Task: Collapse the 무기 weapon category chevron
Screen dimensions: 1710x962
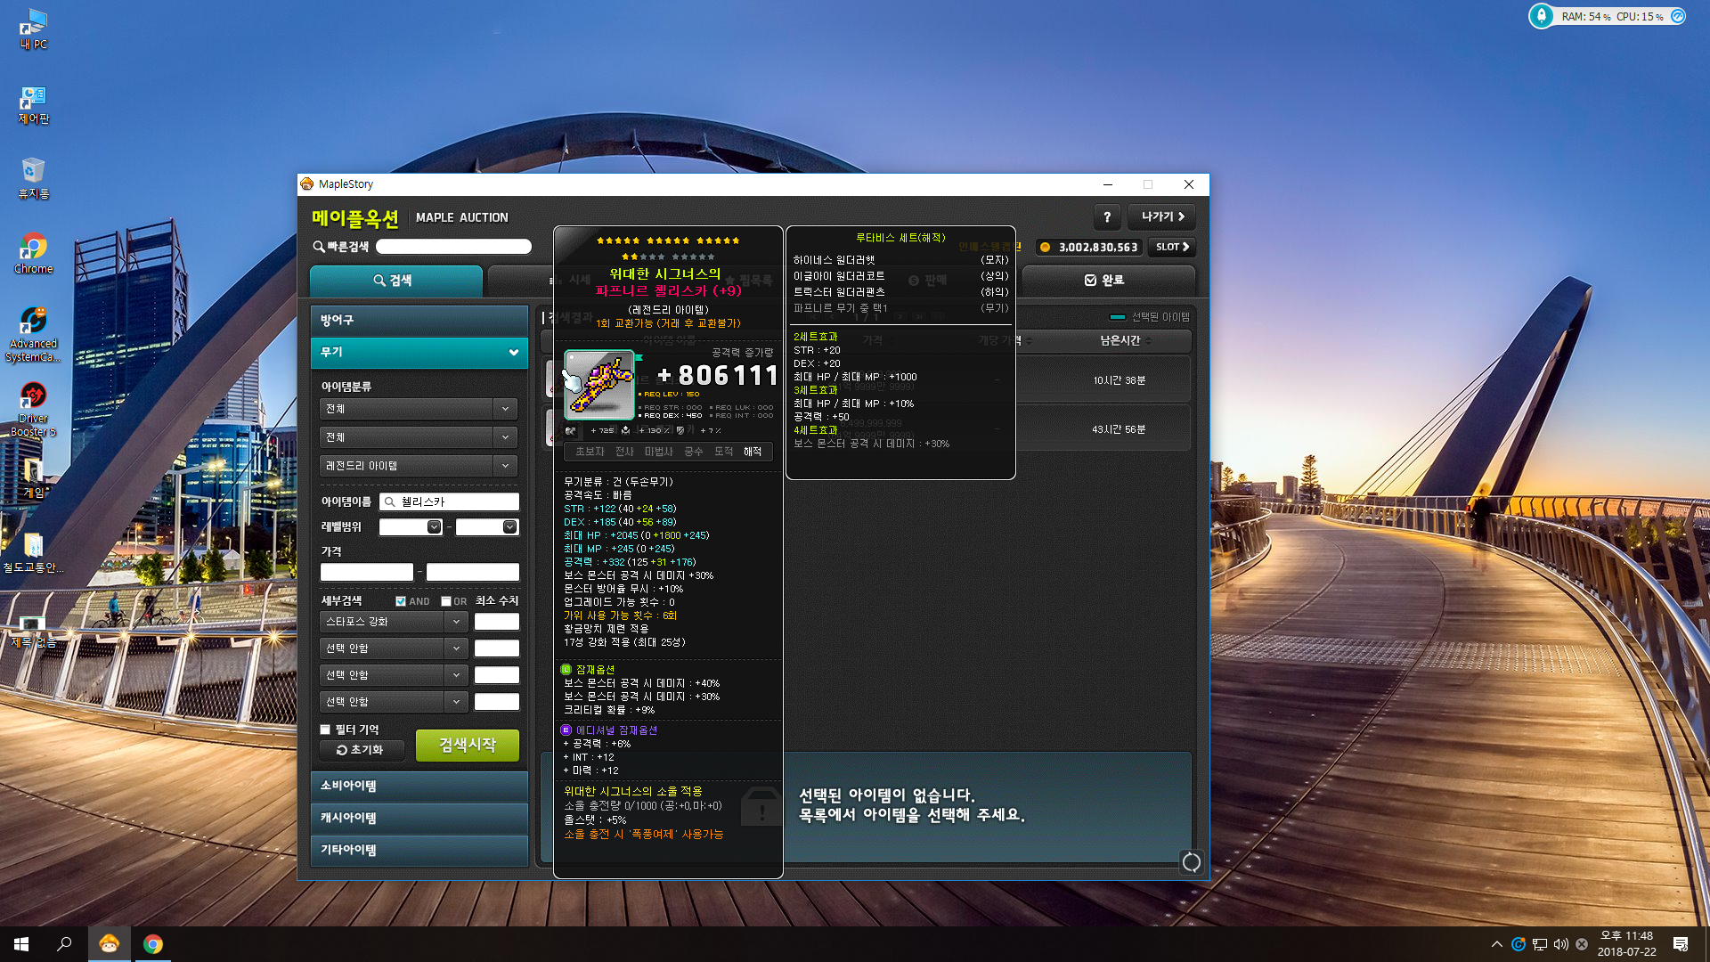Action: [x=514, y=353]
